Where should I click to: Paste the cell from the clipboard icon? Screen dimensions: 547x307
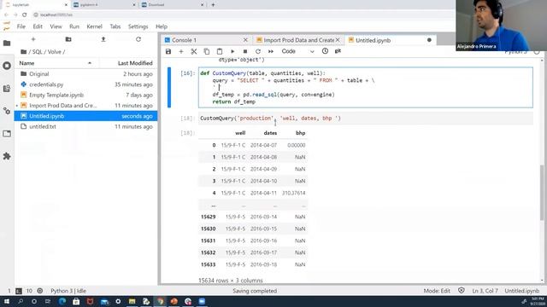[220, 51]
